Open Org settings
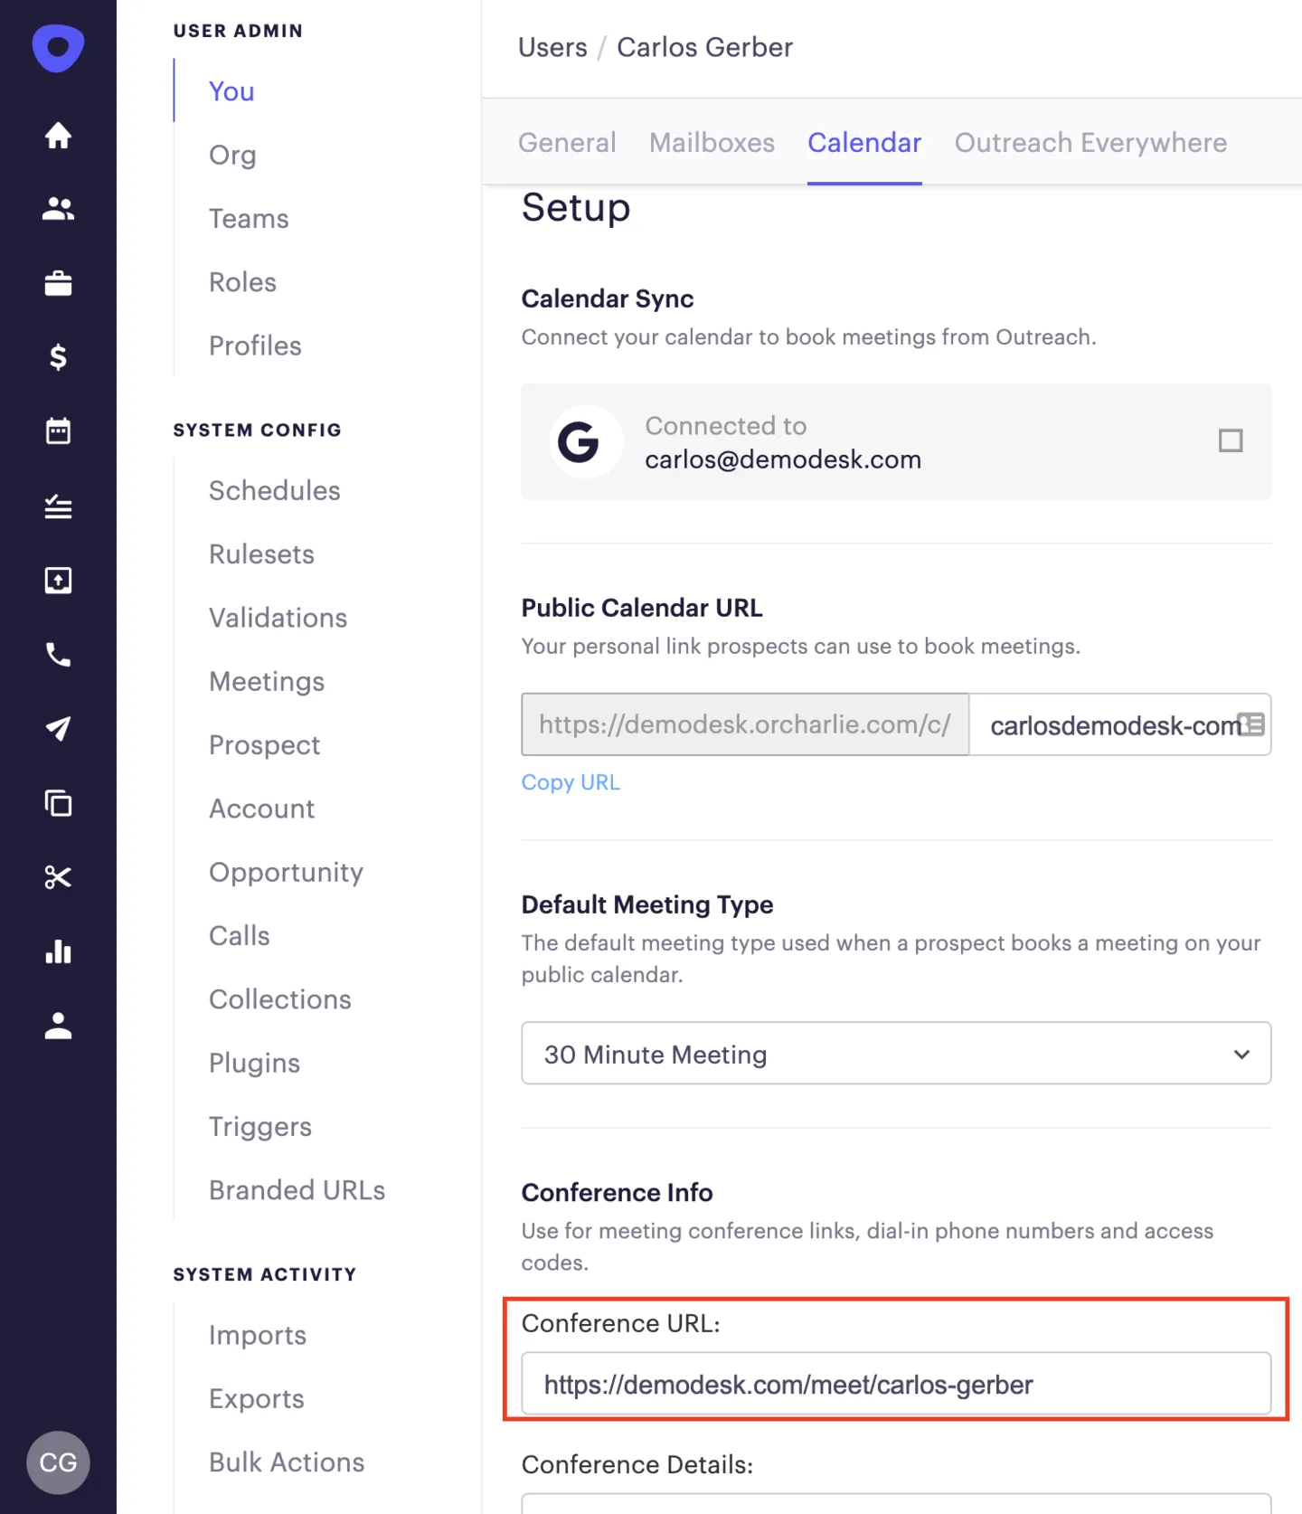The width and height of the screenshot is (1302, 1514). coord(232,155)
